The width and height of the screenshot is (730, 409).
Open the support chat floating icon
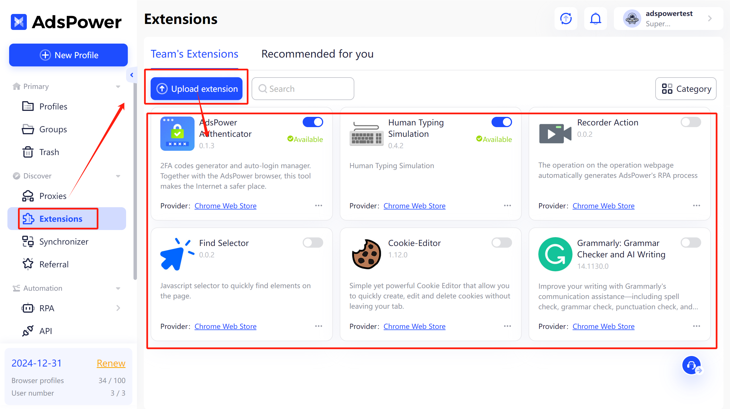click(x=691, y=365)
